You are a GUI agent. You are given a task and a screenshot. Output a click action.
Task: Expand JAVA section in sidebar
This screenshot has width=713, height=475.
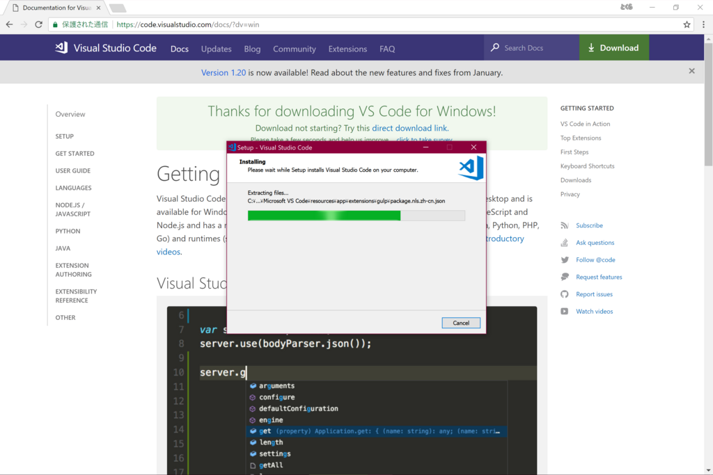click(63, 248)
